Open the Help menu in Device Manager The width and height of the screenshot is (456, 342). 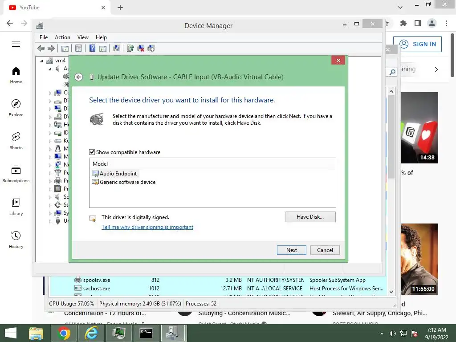tap(101, 37)
